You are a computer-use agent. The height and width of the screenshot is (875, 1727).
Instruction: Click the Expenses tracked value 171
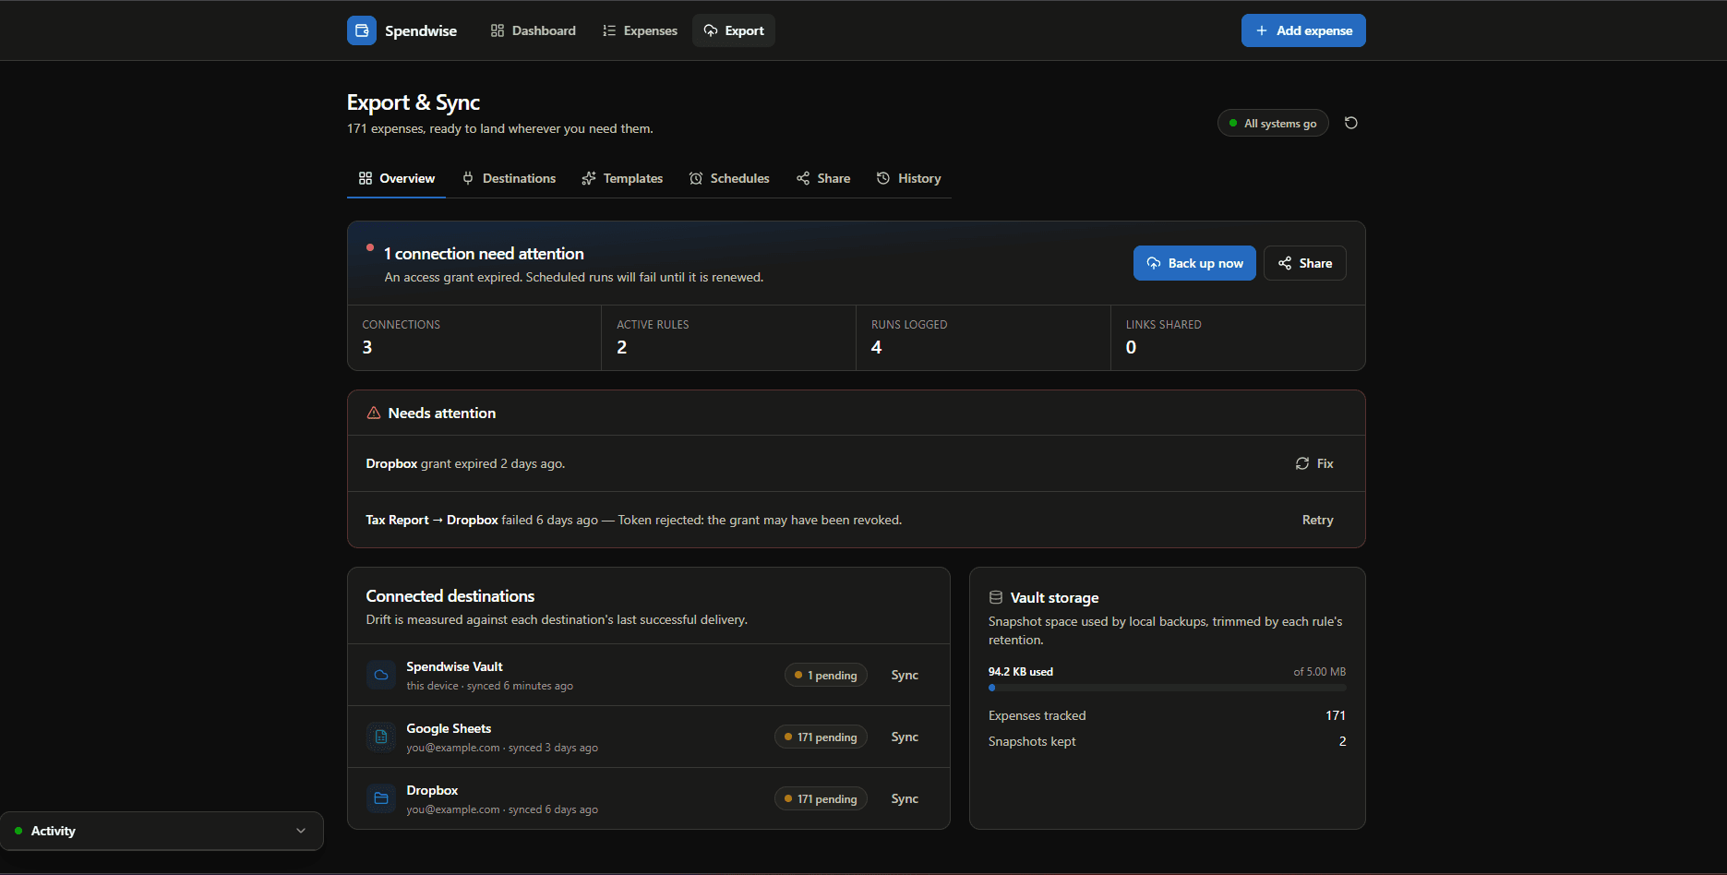(x=1336, y=715)
